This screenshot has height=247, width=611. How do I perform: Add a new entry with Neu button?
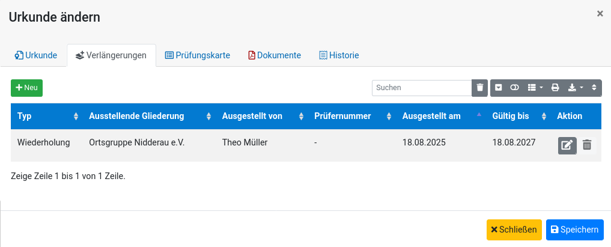[x=26, y=88]
